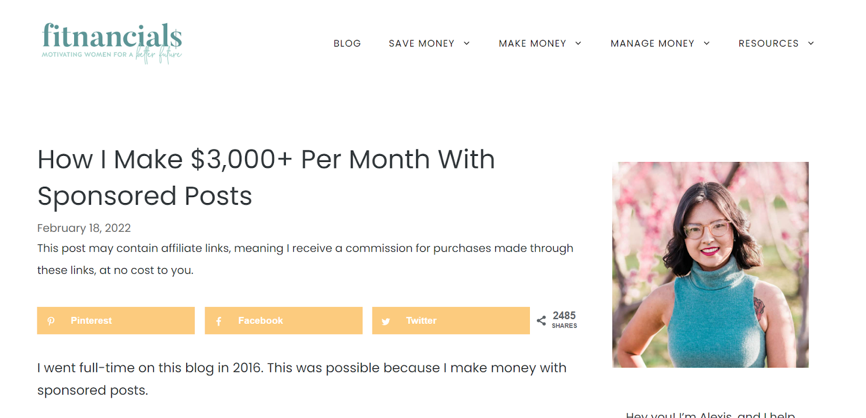This screenshot has height=418, width=866.
Task: Go to the Manage Money menu
Action: [x=652, y=43]
